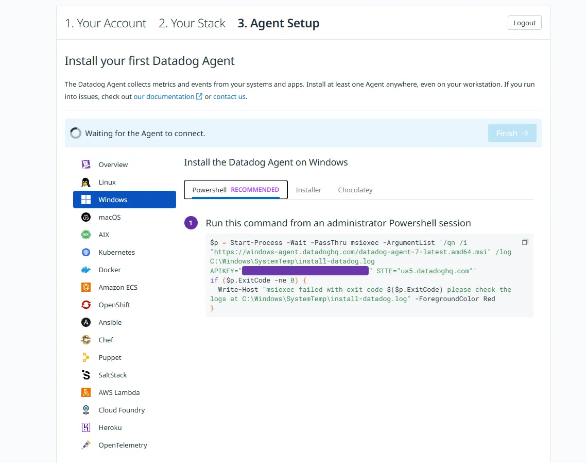Select the Ansible label

coord(110,323)
